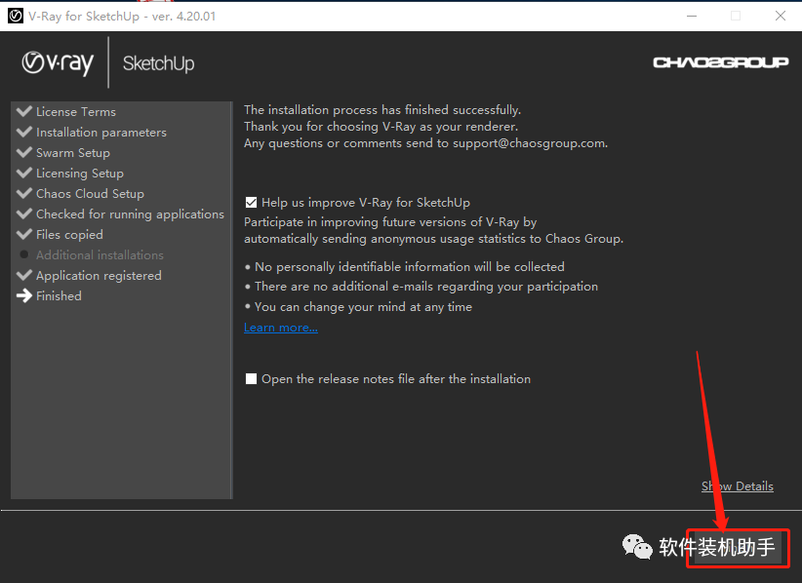Select the Licensing Setup step
The image size is (802, 583).
[x=80, y=173]
